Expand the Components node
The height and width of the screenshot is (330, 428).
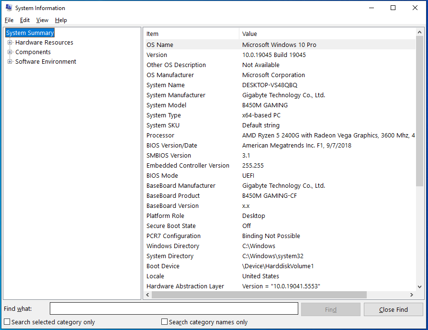pos(10,52)
